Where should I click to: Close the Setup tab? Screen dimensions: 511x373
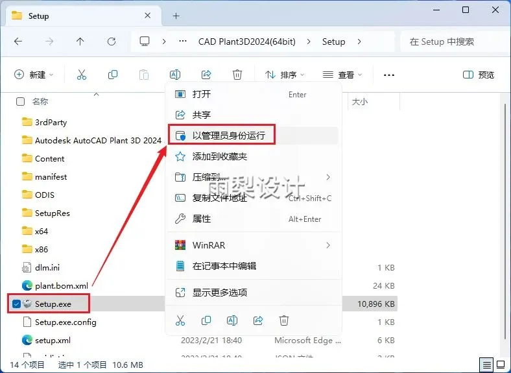click(x=148, y=16)
